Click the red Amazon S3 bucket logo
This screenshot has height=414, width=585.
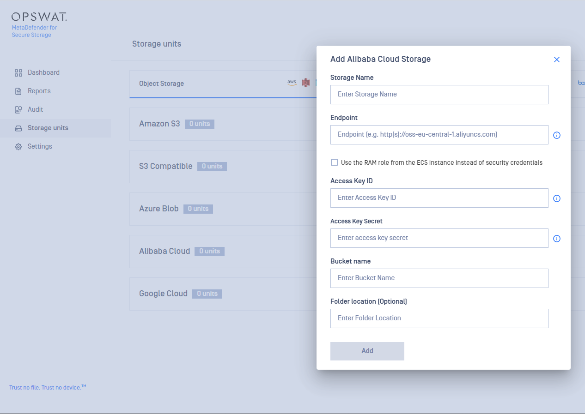point(305,83)
